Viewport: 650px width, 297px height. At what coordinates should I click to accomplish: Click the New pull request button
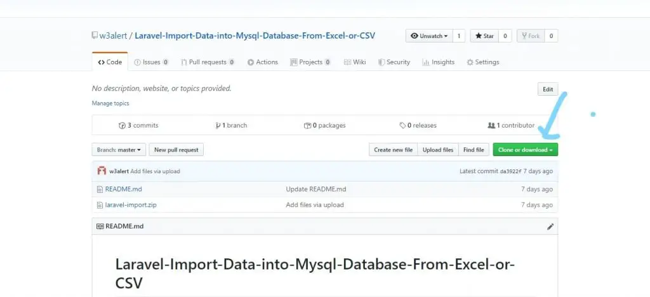tap(176, 150)
